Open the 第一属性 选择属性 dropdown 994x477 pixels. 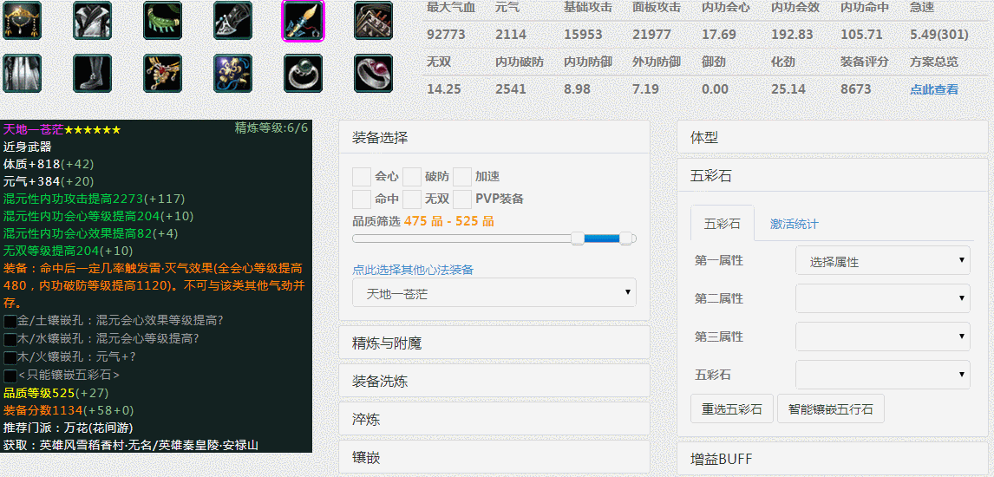(882, 260)
